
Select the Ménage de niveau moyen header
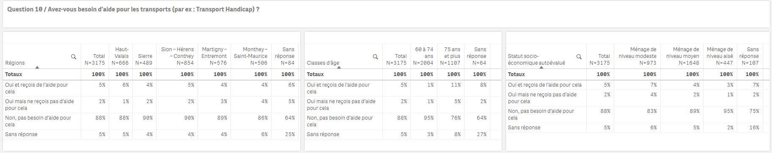681,56
